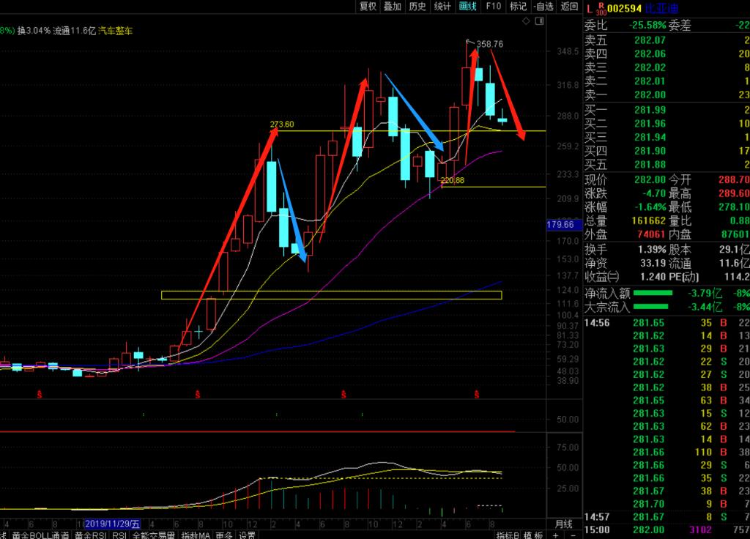
Task: Switch to 黄金BOLL通道 indicator tab
Action: point(41,535)
